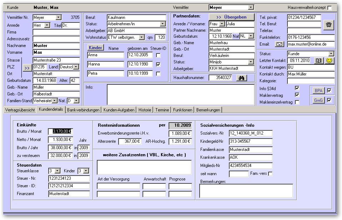Click the Übergeben button in Partnerdaten
This screenshot has width=342, height=220.
tap(231, 17)
